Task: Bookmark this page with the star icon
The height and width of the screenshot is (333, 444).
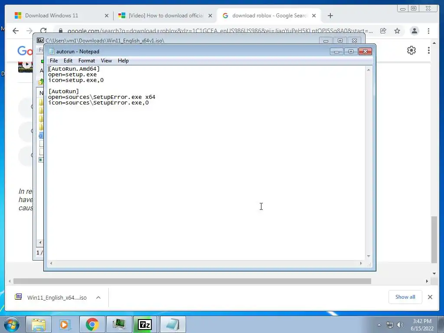Action: (x=397, y=31)
